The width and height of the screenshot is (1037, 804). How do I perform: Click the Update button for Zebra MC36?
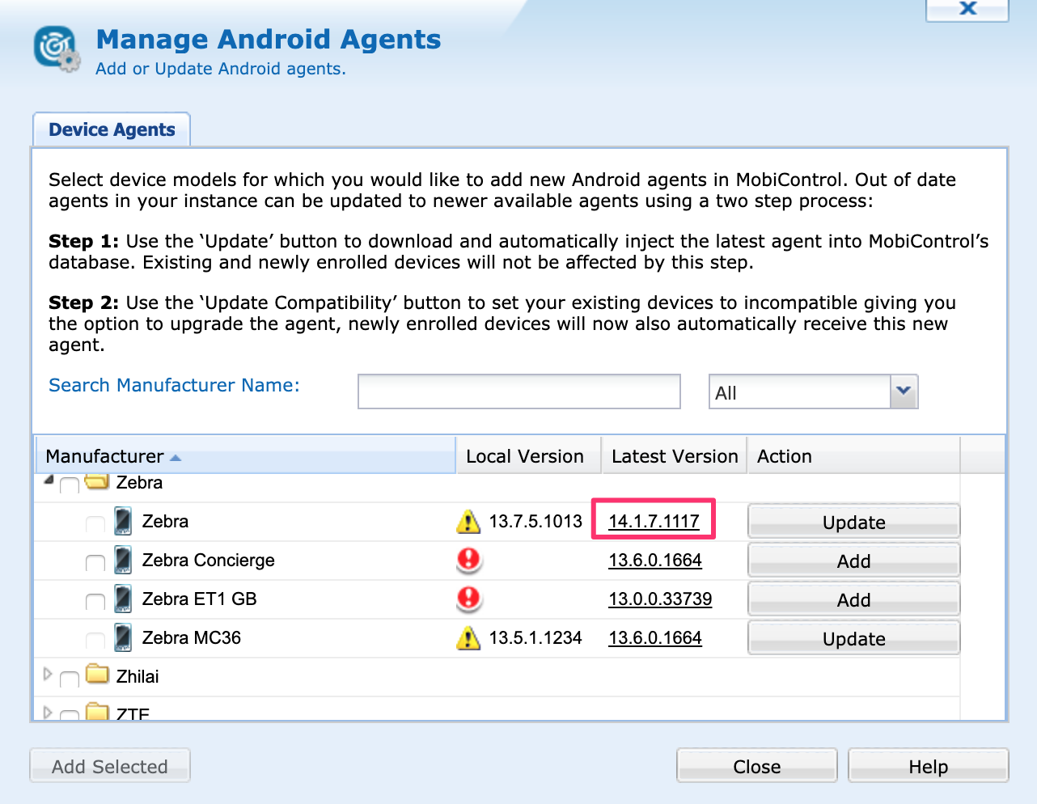(x=853, y=638)
